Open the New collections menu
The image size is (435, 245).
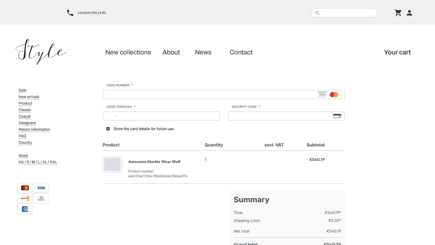pyautogui.click(x=128, y=52)
